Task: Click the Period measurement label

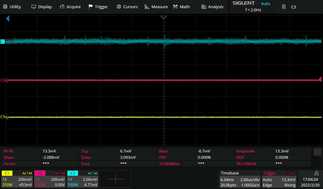Action: tap(9, 164)
